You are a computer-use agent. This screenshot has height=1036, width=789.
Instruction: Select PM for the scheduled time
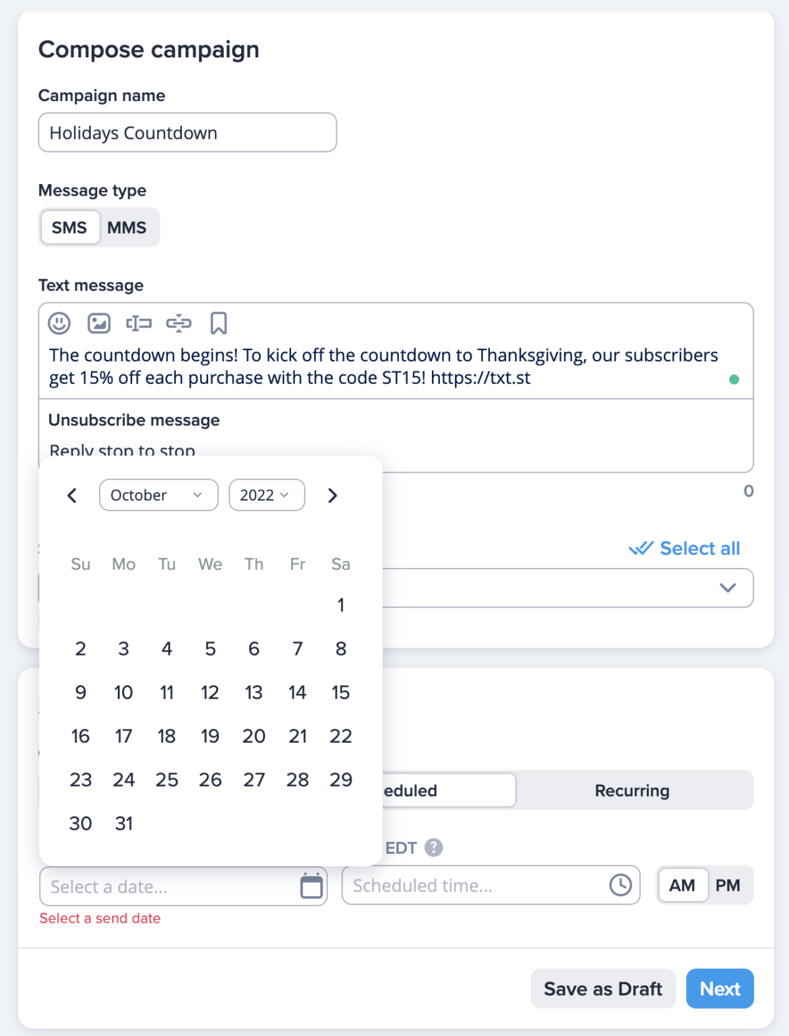click(728, 885)
